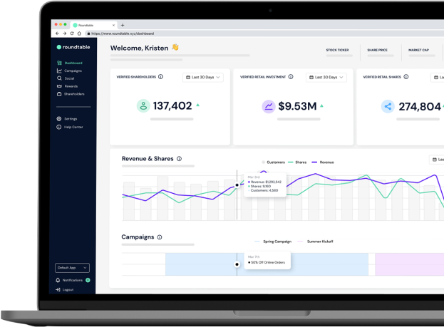Viewport: 444px width, 327px height.
Task: Click the Verified Retail Investment info icon
Action: pyautogui.click(x=291, y=77)
